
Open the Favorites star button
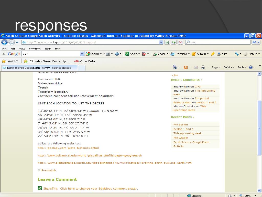[10, 61]
